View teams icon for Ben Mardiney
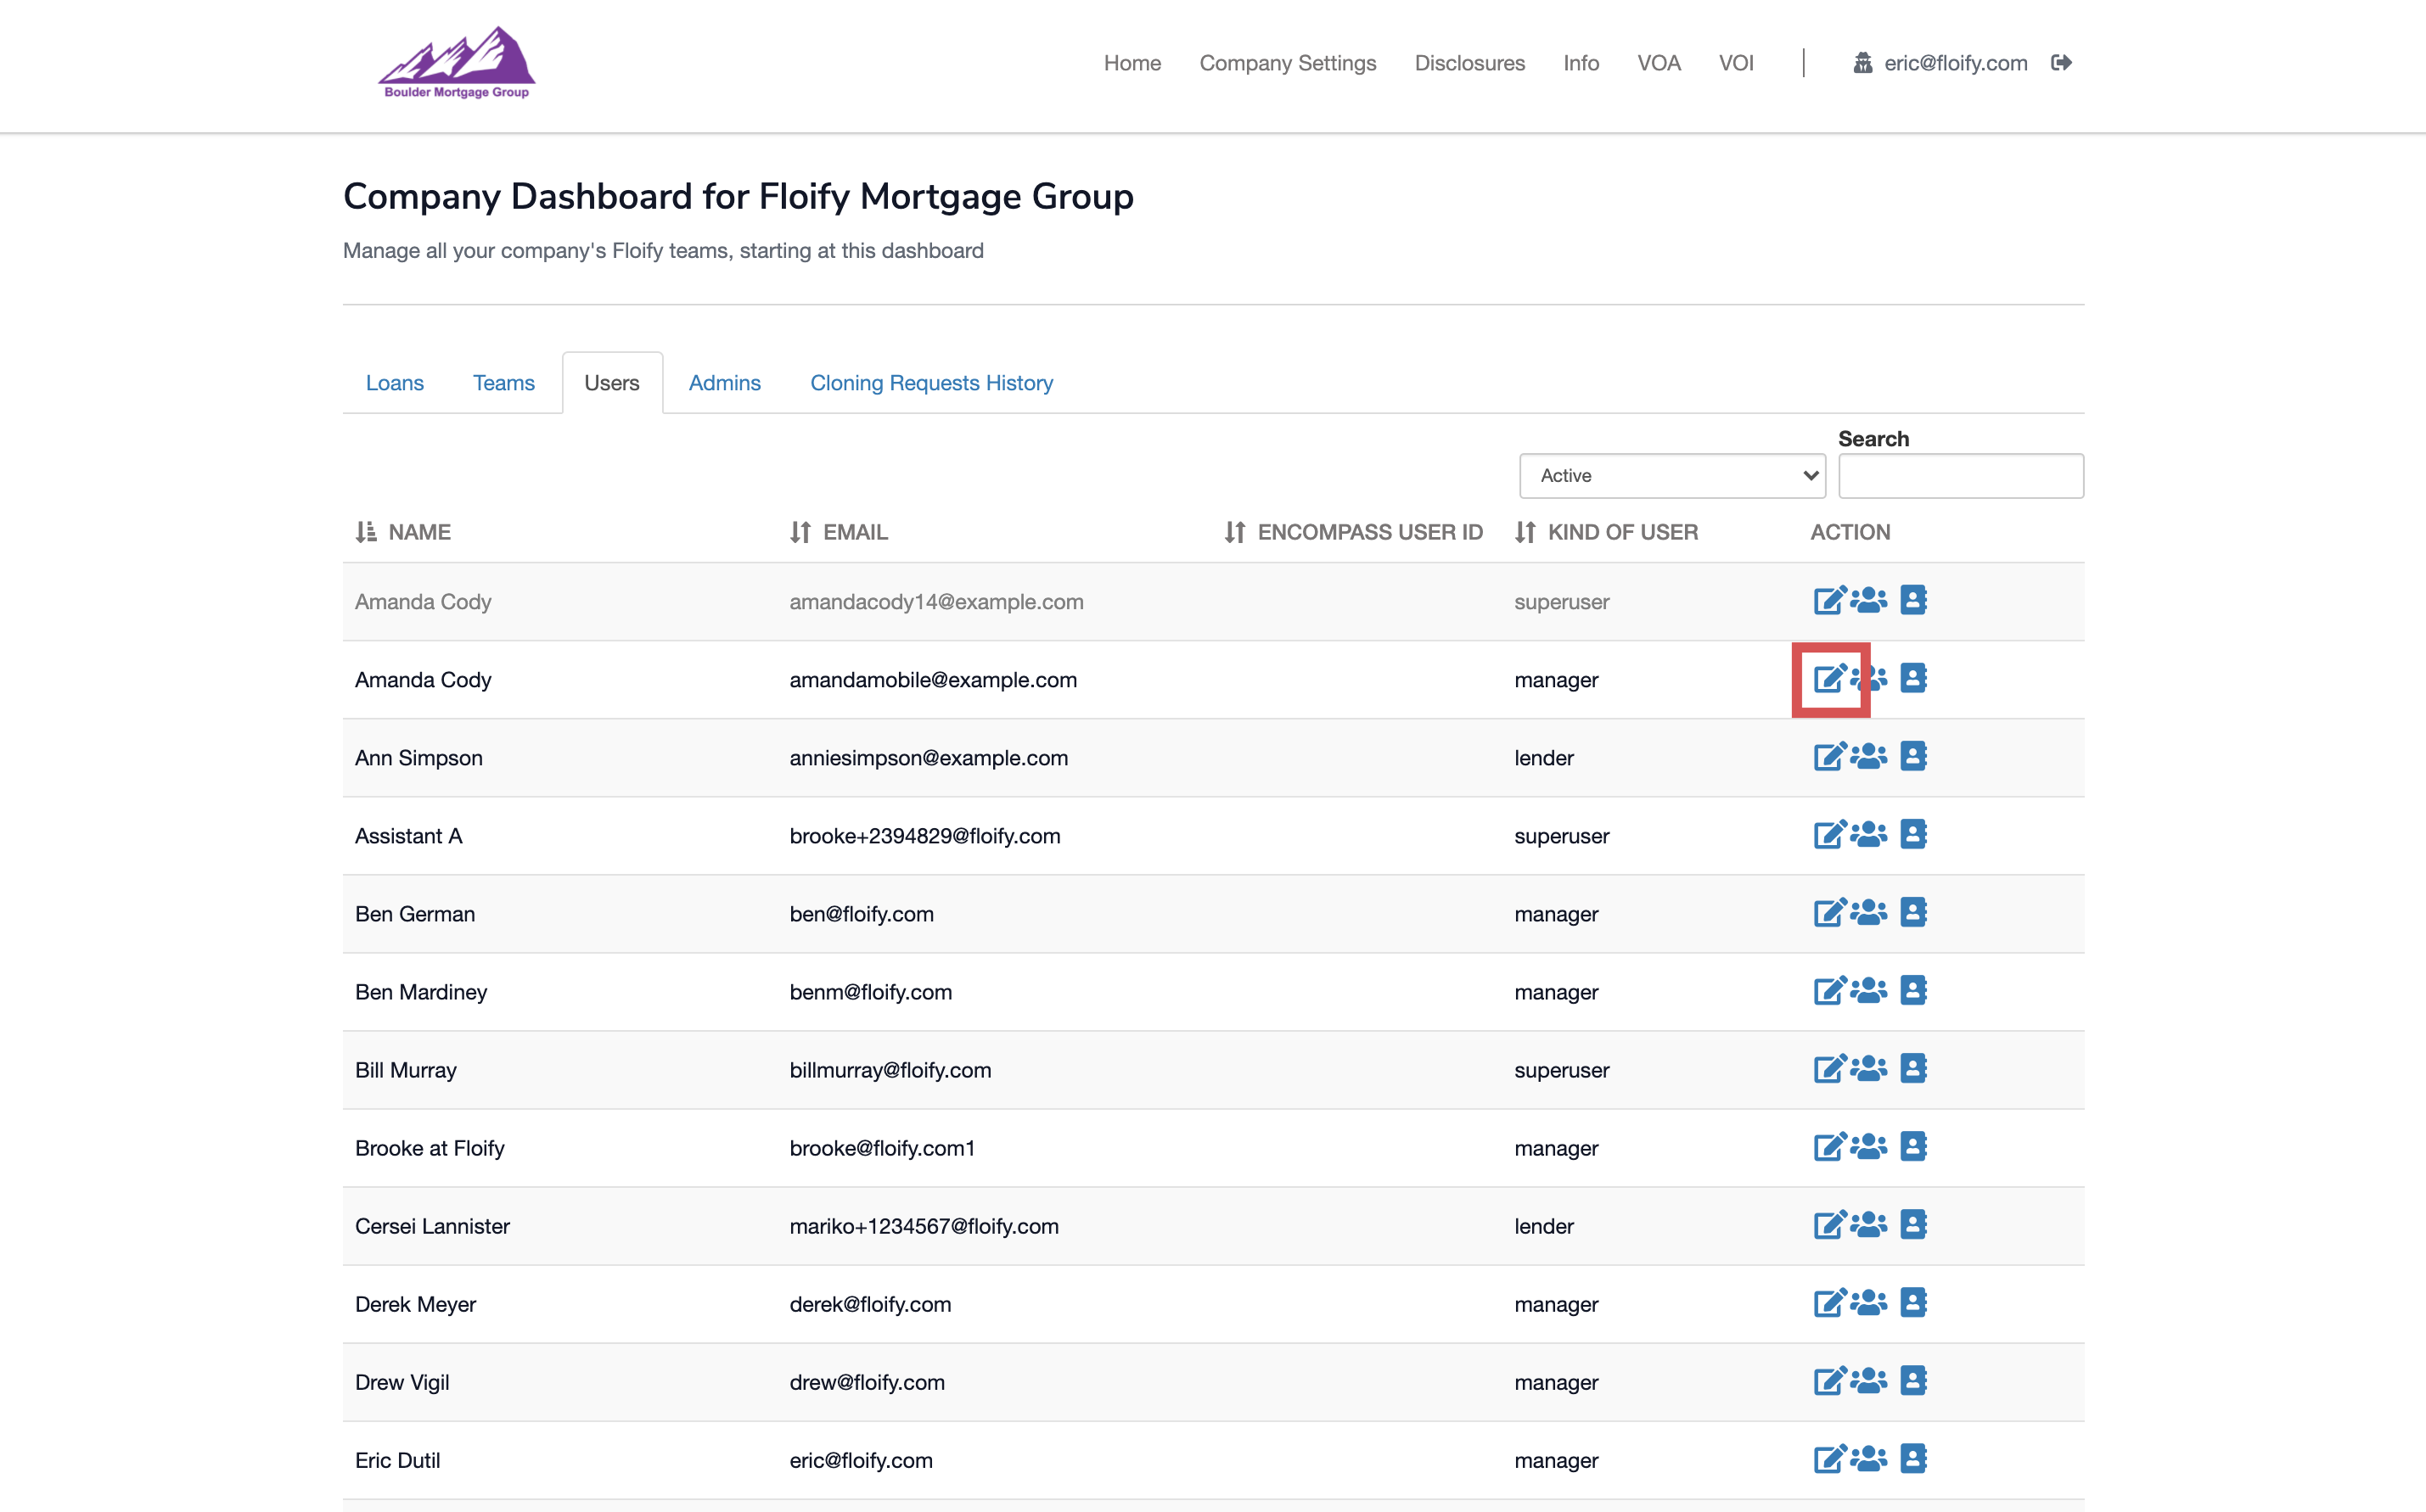The width and height of the screenshot is (2426, 1512). click(1869, 990)
